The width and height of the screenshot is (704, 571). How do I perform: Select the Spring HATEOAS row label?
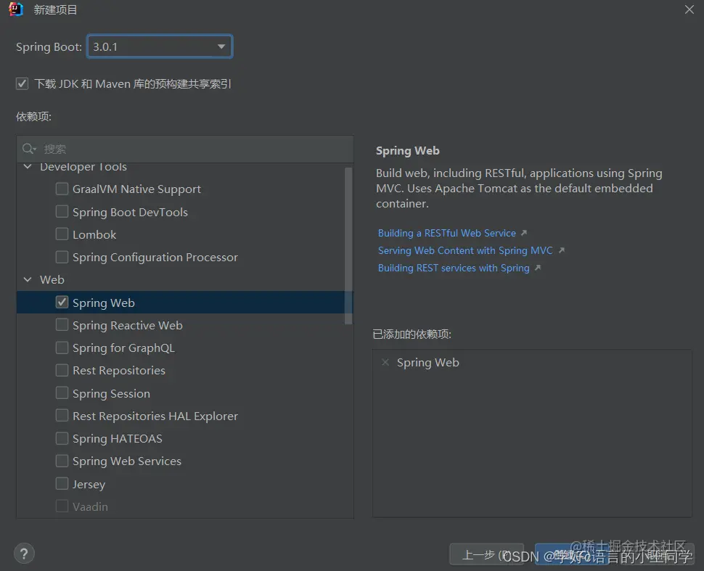click(117, 438)
